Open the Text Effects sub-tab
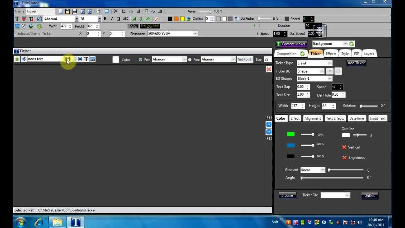 click(335, 118)
